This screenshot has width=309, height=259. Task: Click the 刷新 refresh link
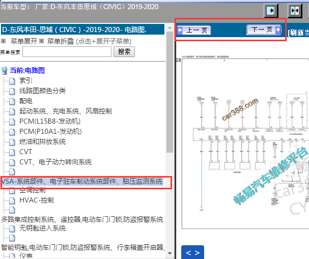[298, 33]
